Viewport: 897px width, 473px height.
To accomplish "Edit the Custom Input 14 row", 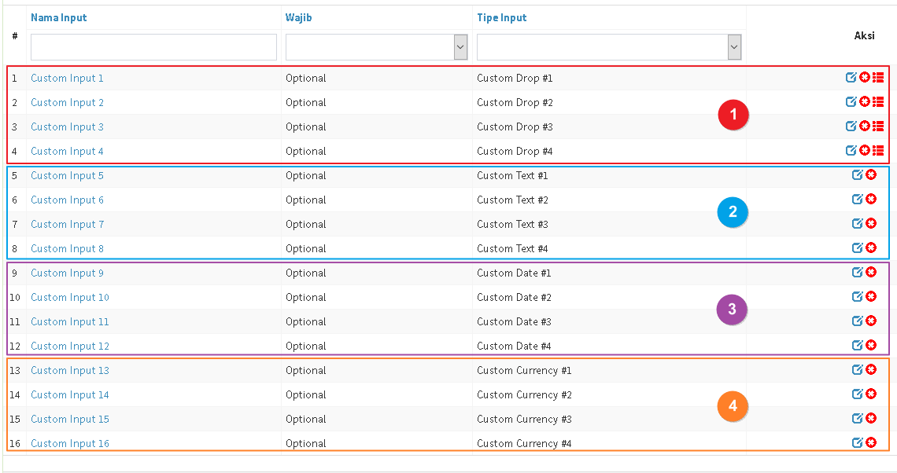I will [858, 394].
